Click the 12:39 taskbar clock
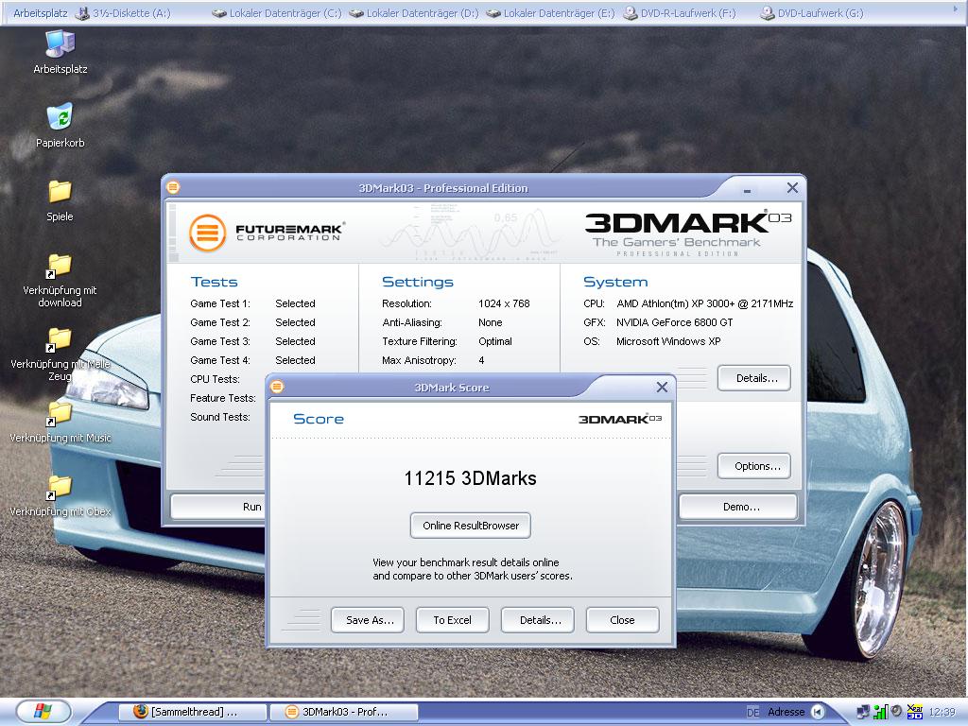 tap(942, 713)
